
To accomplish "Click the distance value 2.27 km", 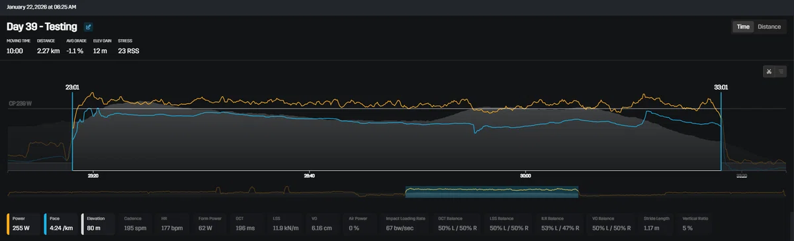I will (48, 51).
